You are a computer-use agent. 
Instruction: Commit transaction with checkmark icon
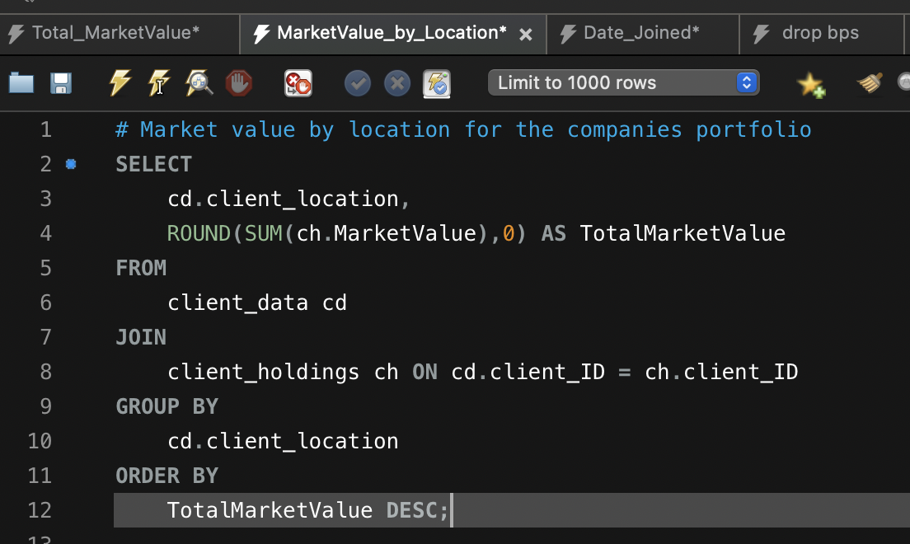[x=358, y=83]
